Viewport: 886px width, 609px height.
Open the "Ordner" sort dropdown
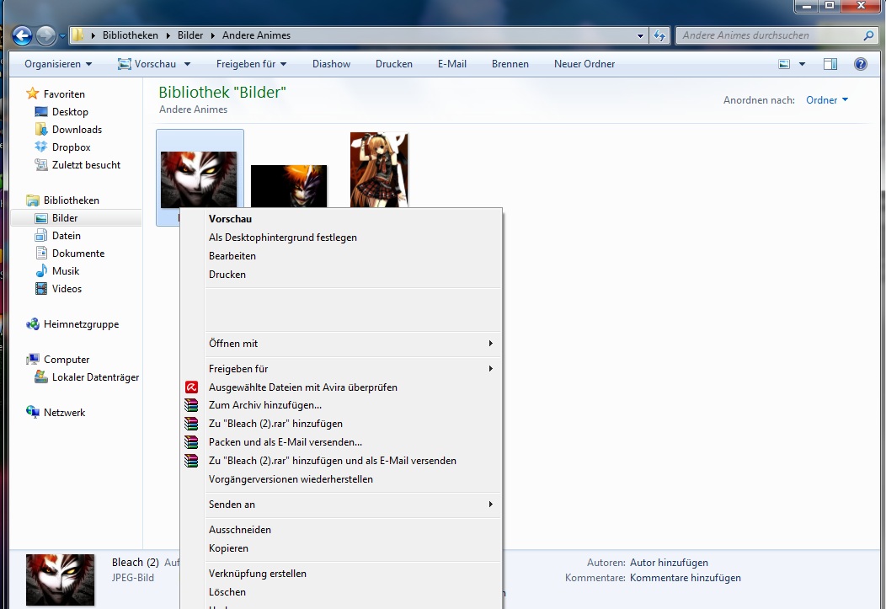click(825, 99)
